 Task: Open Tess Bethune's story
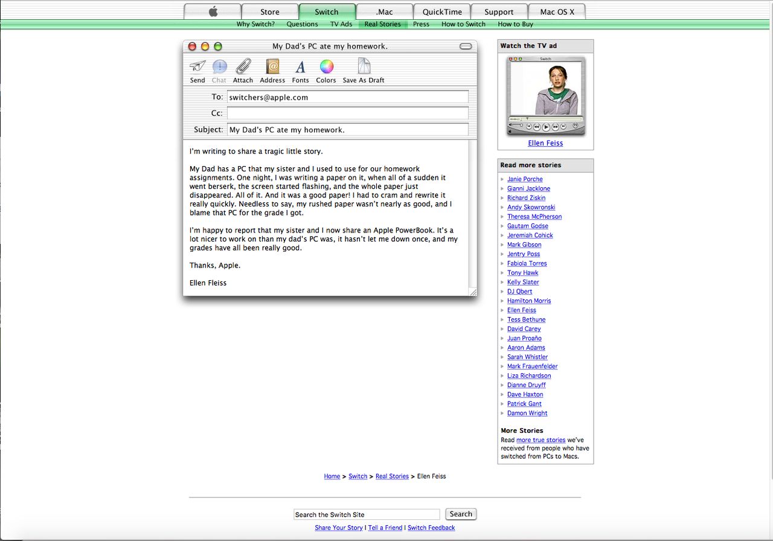pos(526,319)
